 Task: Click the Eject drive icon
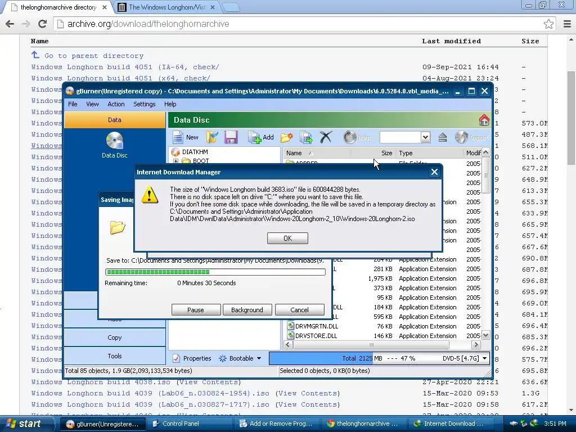pyautogui.click(x=442, y=137)
